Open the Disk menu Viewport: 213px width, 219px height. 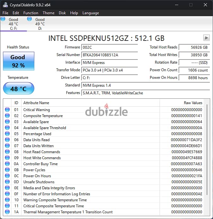pyautogui.click(x=62, y=13)
